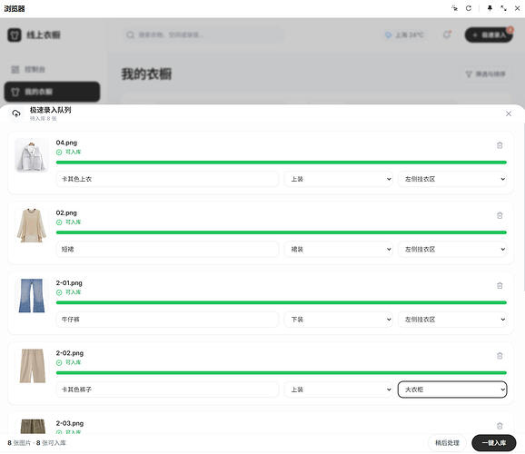Click the weather icon in top bar

click(x=389, y=35)
